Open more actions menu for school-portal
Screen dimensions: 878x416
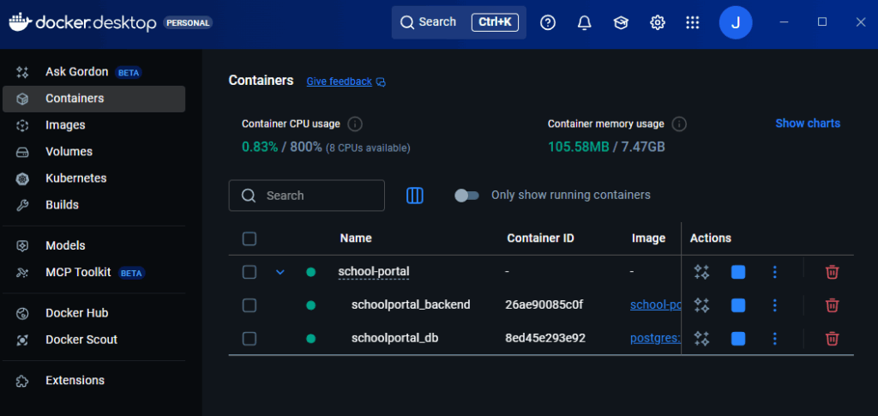(x=774, y=272)
